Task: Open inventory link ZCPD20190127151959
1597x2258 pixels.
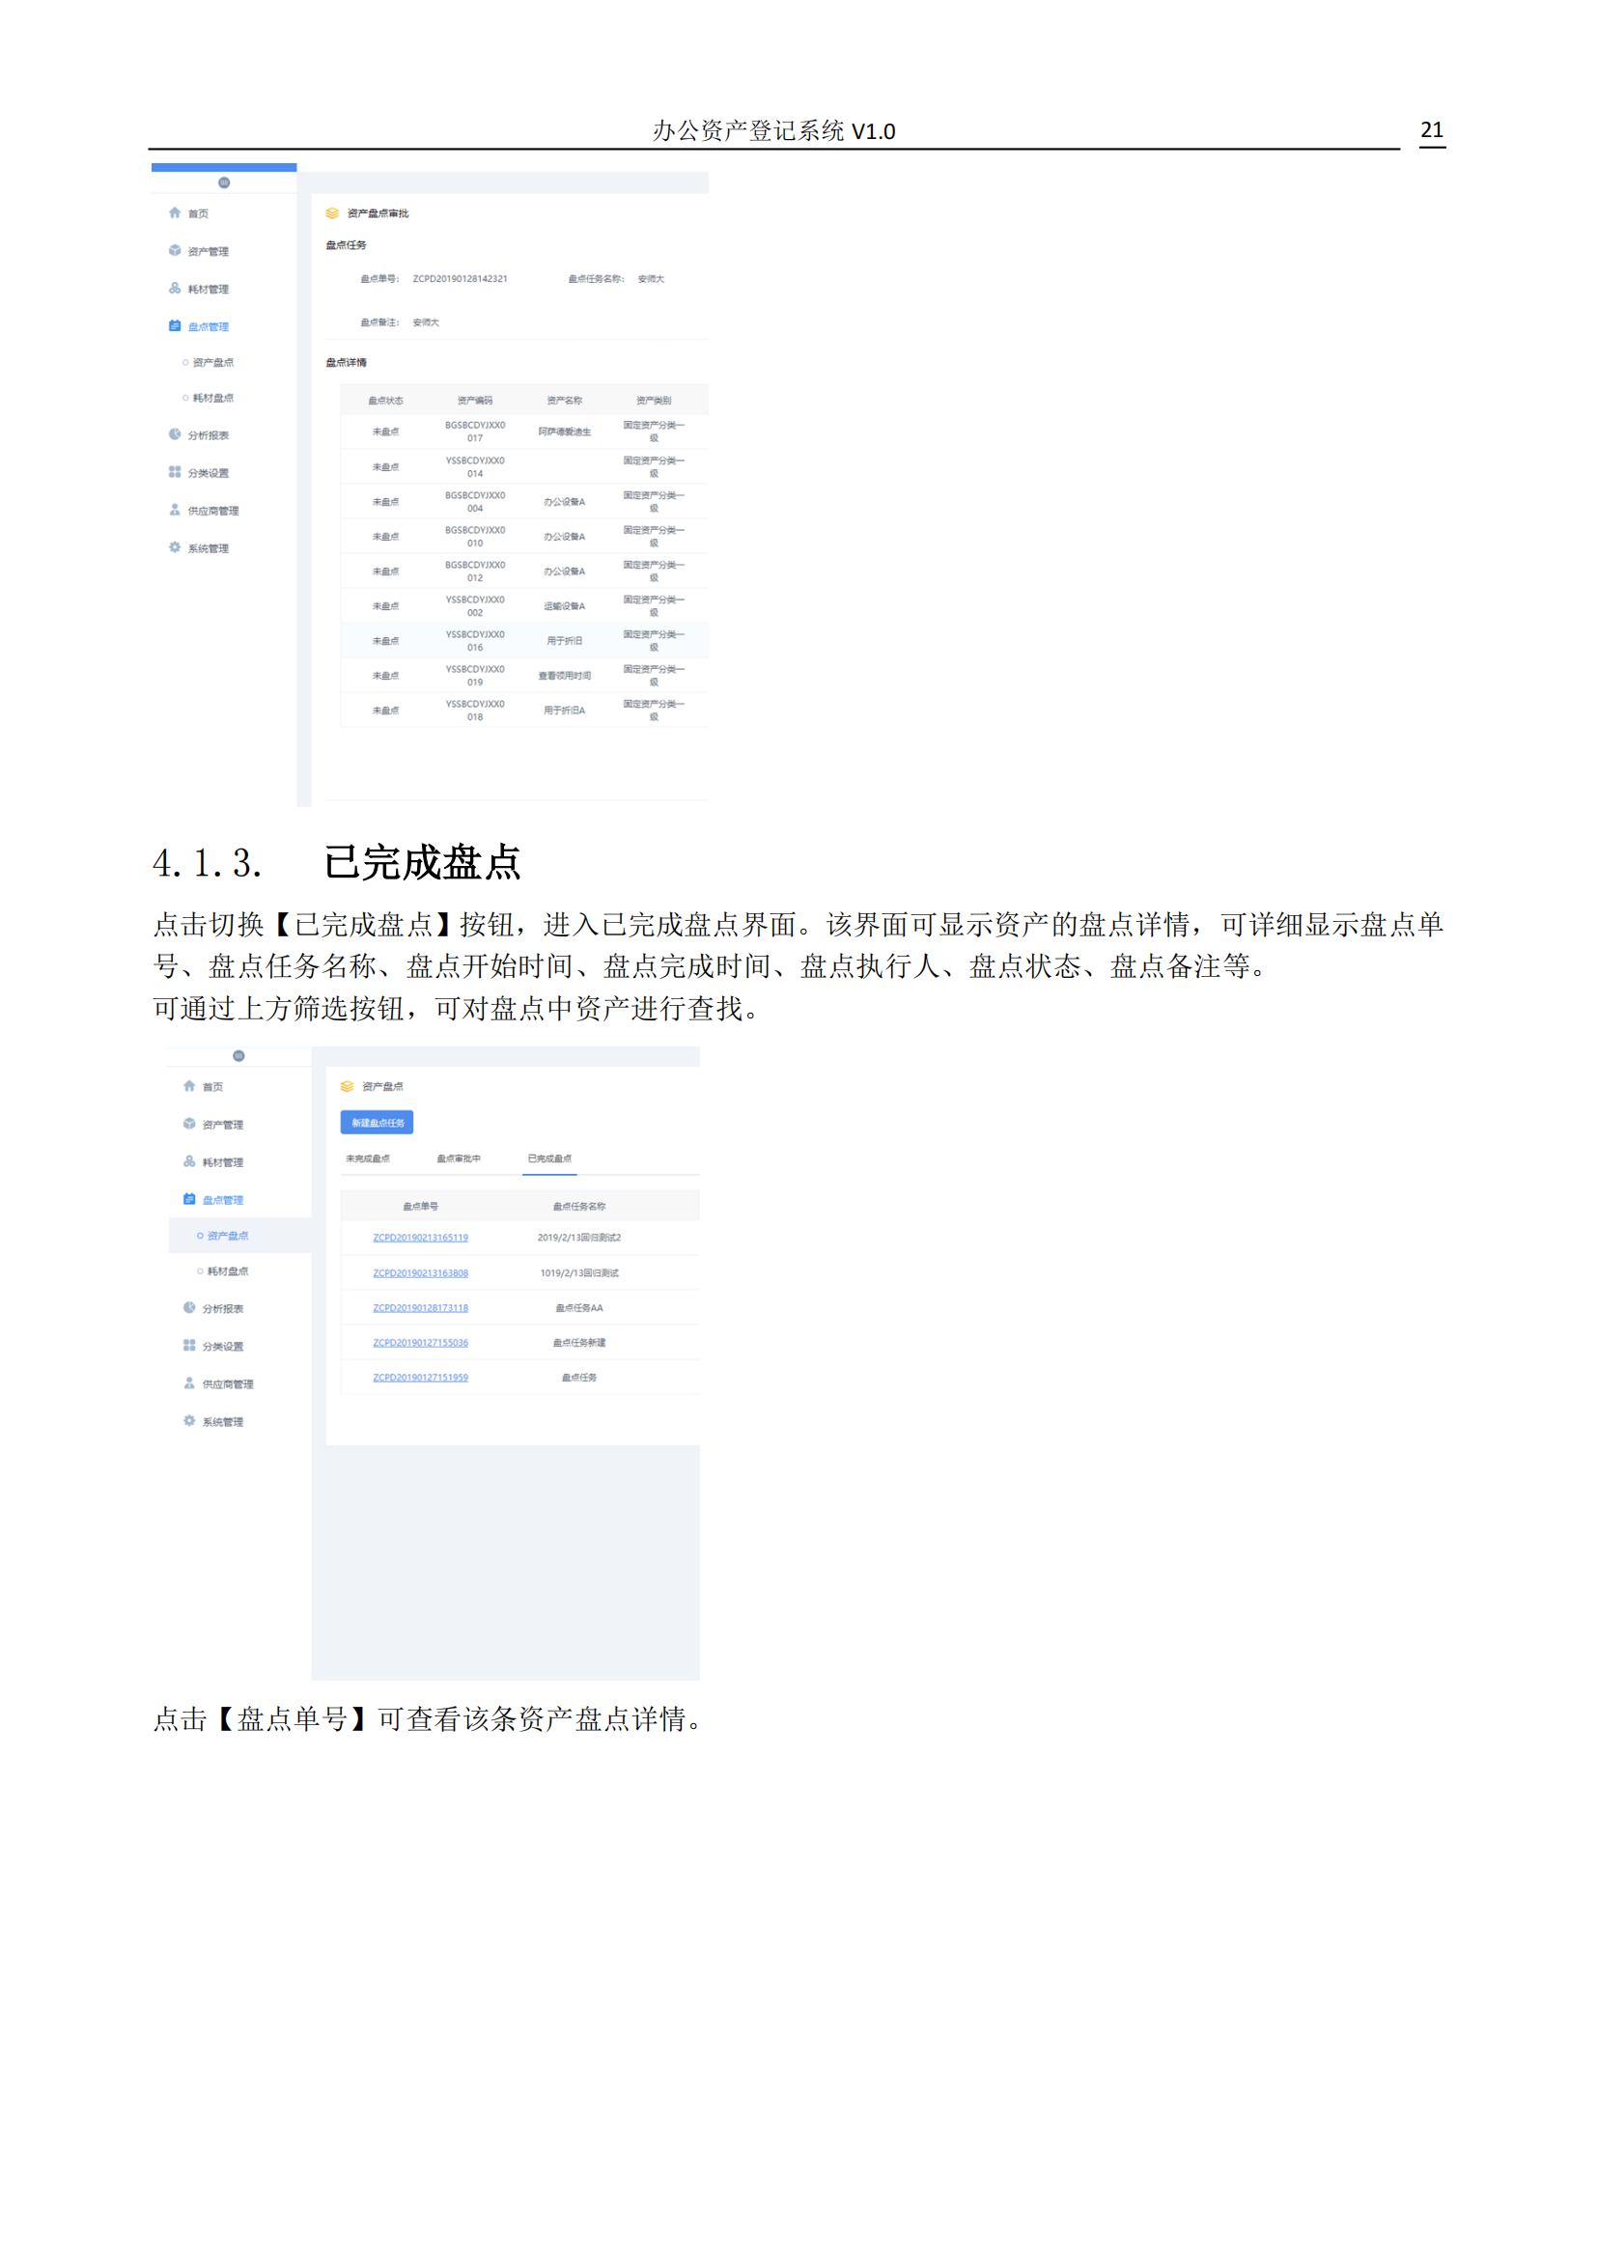Action: [x=420, y=1378]
